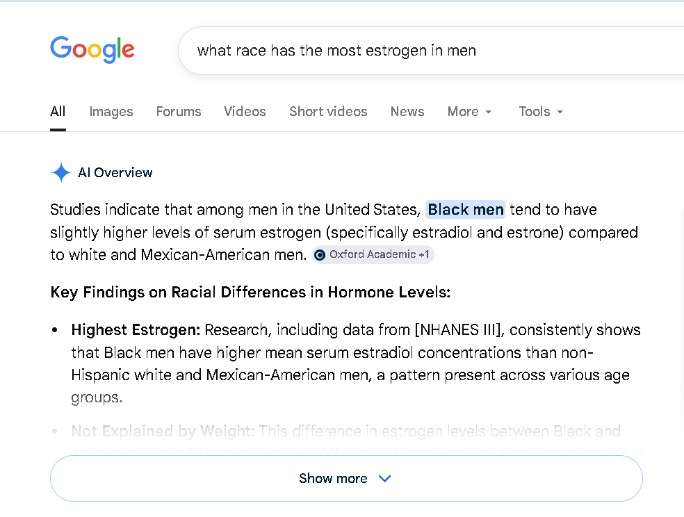Expand the More dropdown menu
684x517 pixels.
(x=469, y=111)
